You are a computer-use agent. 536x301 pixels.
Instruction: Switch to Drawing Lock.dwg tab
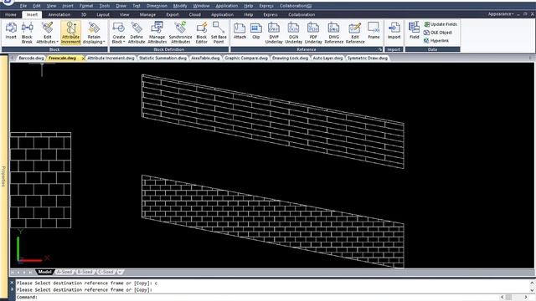pyautogui.click(x=290, y=58)
